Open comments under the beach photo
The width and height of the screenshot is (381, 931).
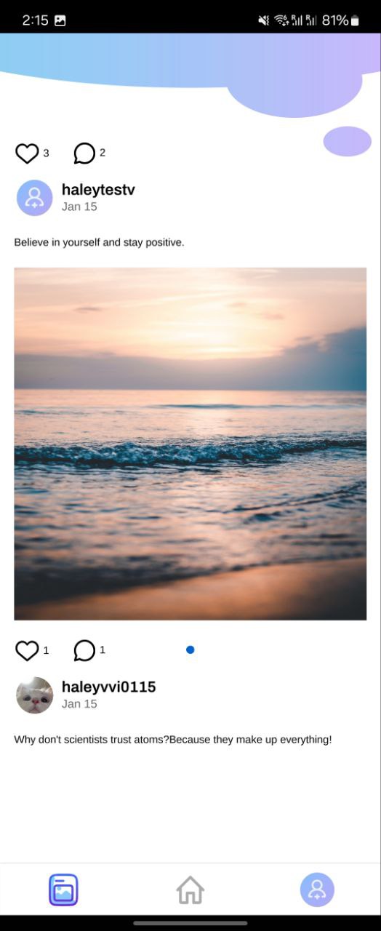pyautogui.click(x=84, y=650)
